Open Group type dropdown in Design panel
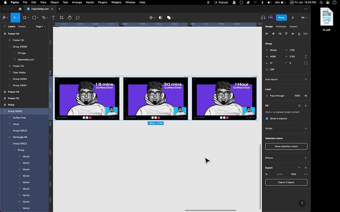Screen dimensions: 340x212 tap(270, 43)
